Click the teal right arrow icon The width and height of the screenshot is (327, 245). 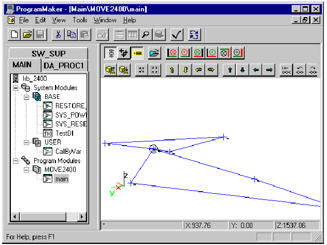coord(269,70)
